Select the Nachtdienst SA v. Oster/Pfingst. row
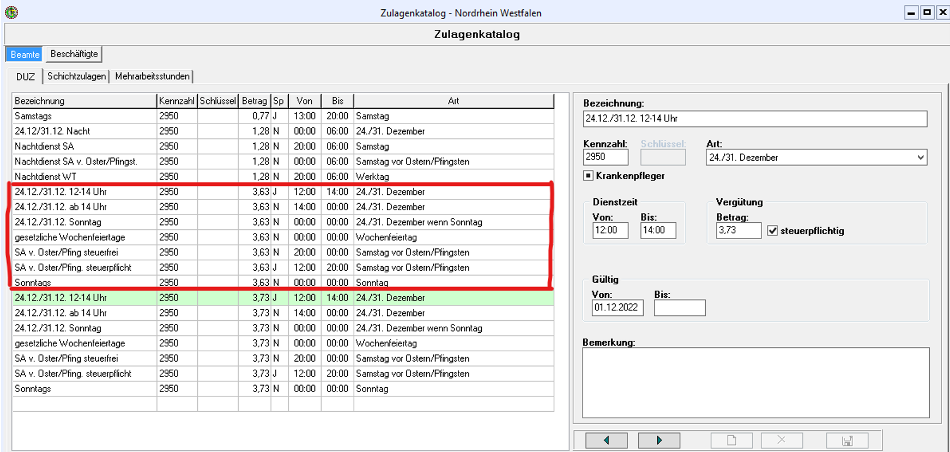The height and width of the screenshot is (452, 950). point(283,162)
